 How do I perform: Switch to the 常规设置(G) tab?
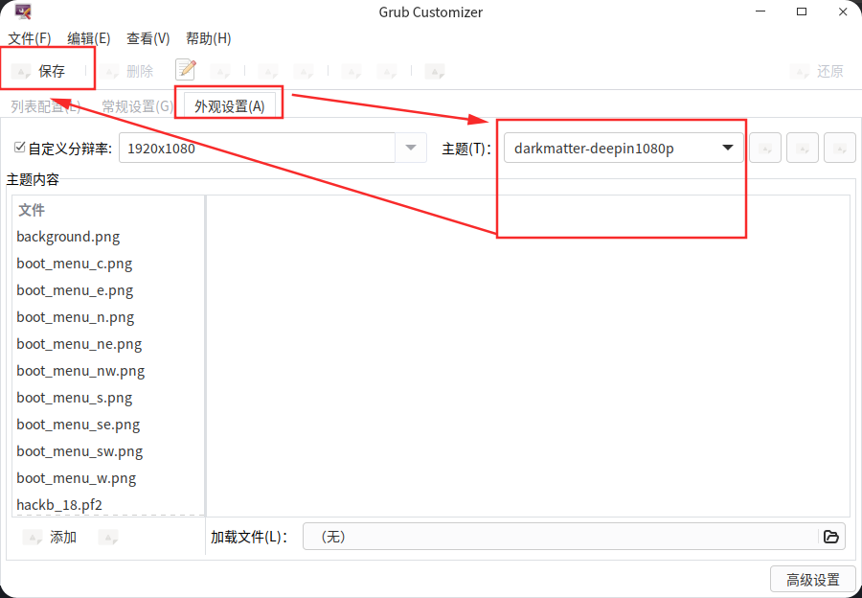(x=137, y=106)
